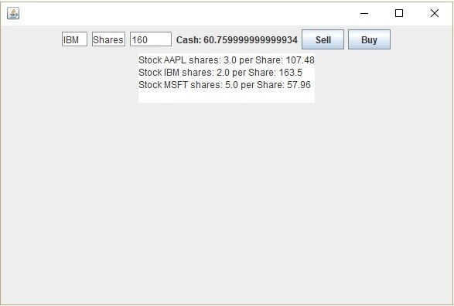Viewport: 454px width, 306px height.
Task: Click the Buy button
Action: pos(369,39)
